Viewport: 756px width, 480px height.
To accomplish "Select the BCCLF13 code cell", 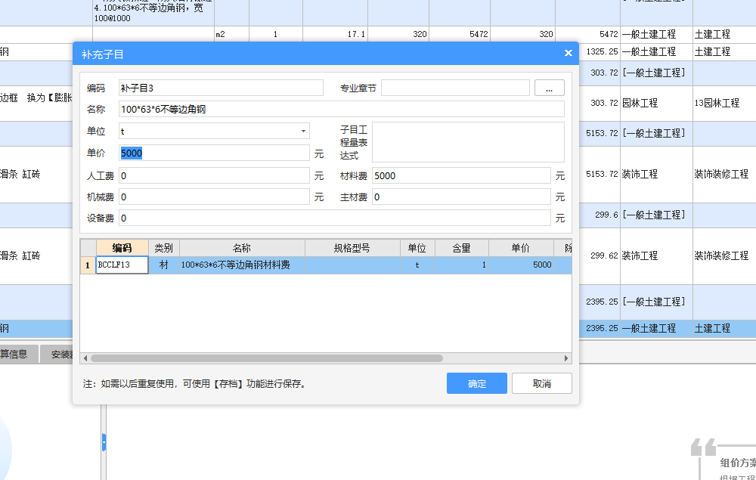I will point(122,265).
